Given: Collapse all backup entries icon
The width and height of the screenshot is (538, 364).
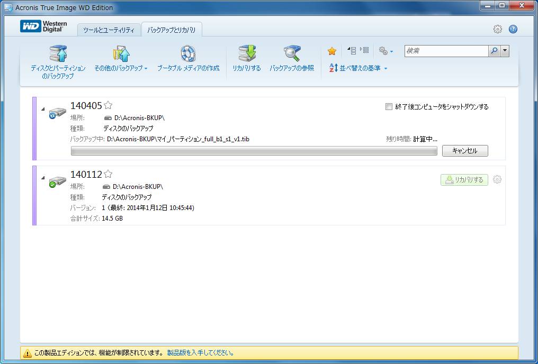Looking at the screenshot, I should coord(352,51).
